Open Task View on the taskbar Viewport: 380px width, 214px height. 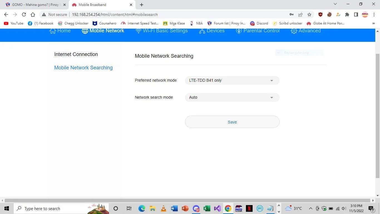[x=129, y=208]
